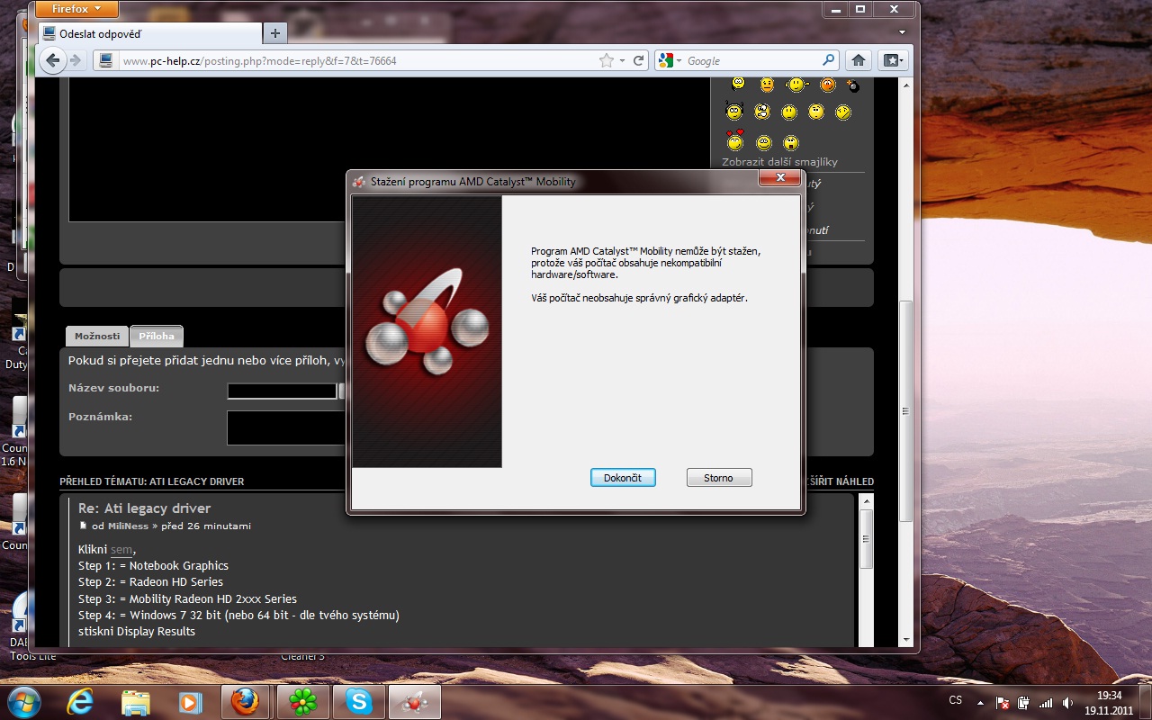Maximize the Firefox window

[x=859, y=9]
